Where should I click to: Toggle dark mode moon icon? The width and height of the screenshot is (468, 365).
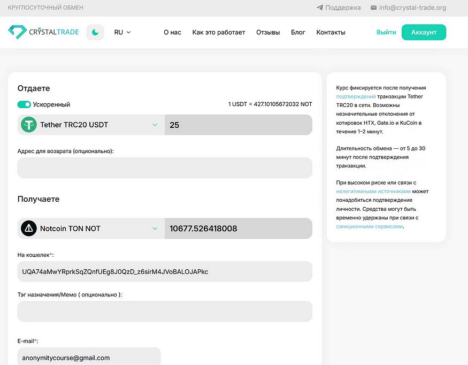(95, 32)
